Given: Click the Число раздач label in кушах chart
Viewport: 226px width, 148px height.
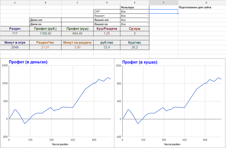Looking at the screenshot, I should [x=172, y=144].
